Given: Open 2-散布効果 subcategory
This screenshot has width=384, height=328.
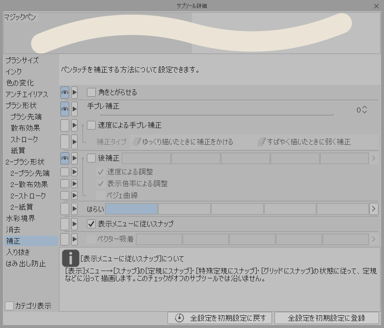Looking at the screenshot, I should click(29, 185).
